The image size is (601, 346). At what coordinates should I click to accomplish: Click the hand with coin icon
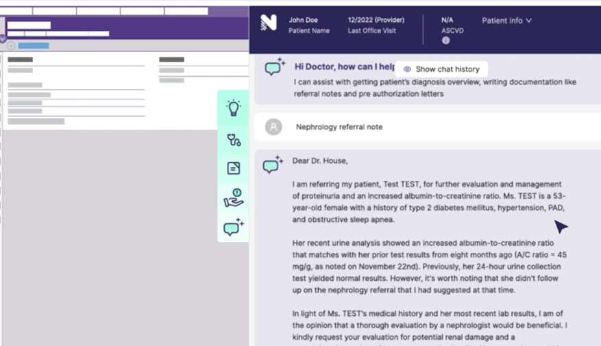234,198
